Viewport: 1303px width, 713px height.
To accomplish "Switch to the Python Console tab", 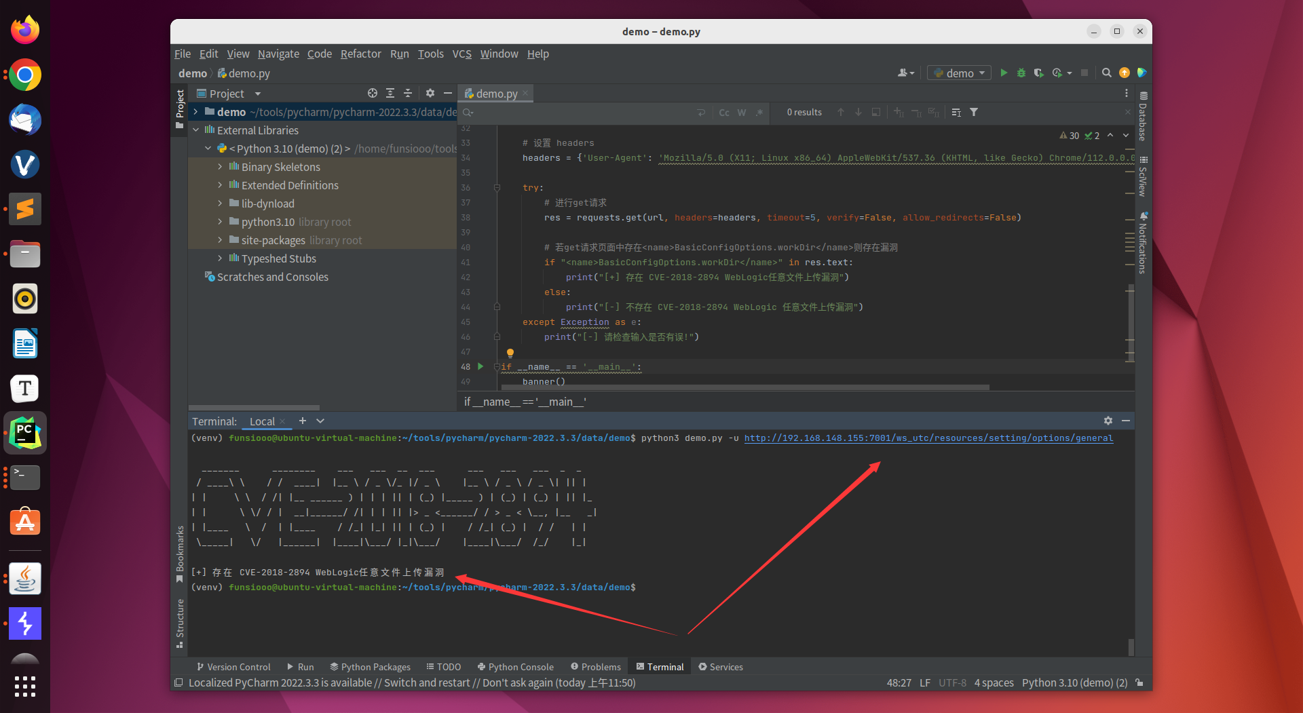I will [516, 667].
